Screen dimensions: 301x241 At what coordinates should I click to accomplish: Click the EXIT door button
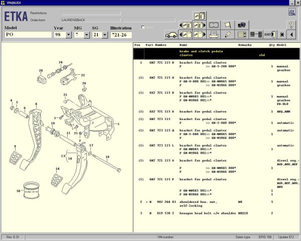click(x=270, y=35)
